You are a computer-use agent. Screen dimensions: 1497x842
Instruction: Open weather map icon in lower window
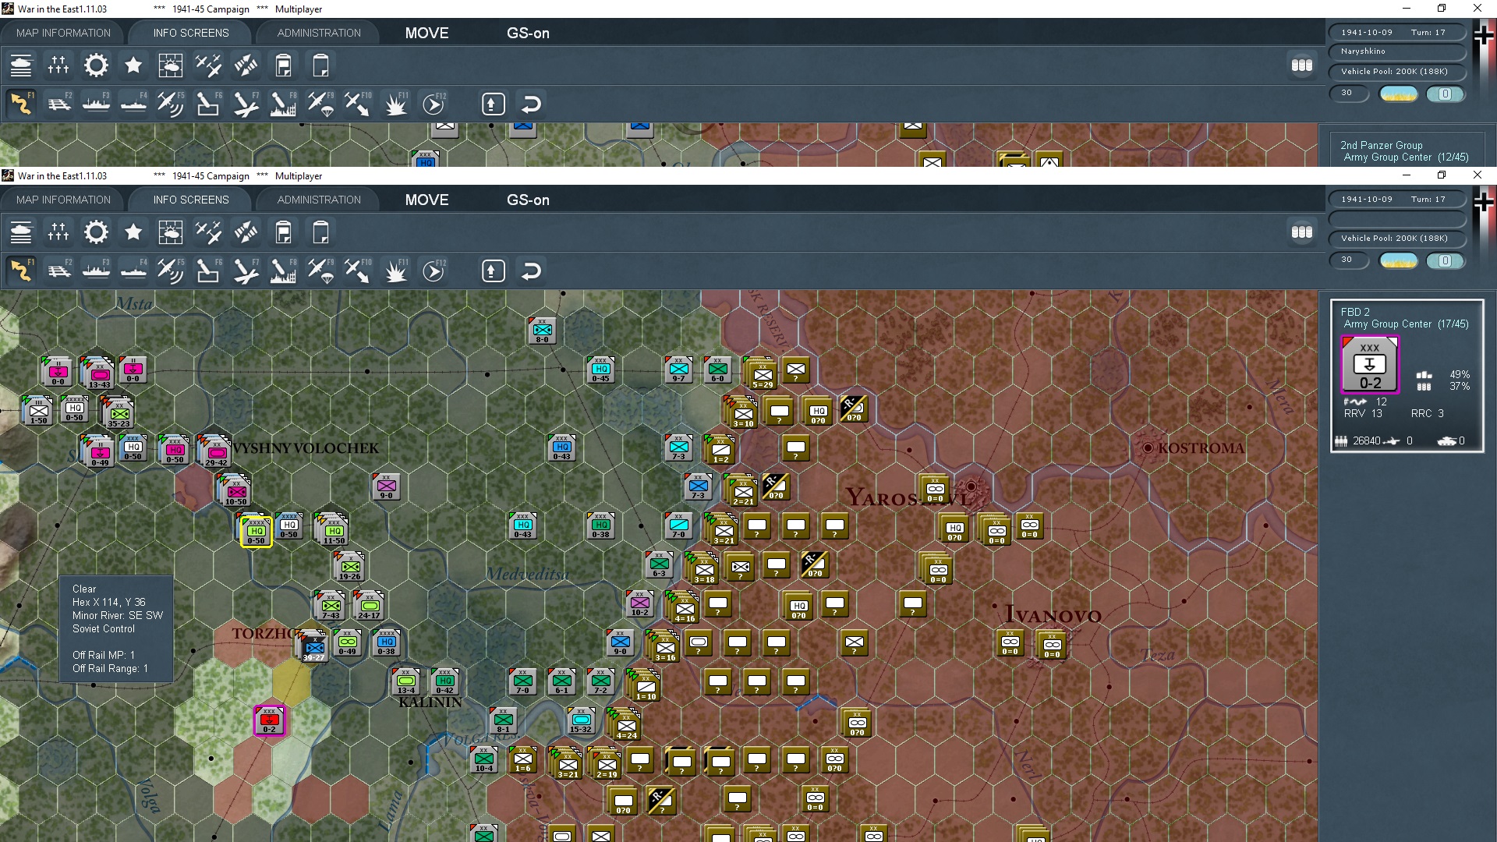170,232
